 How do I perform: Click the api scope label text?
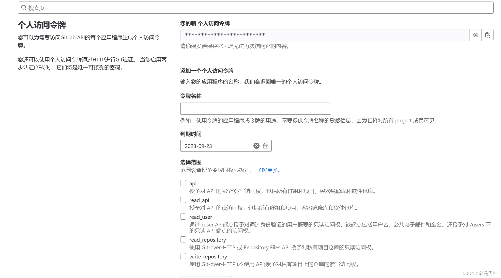point(193,184)
